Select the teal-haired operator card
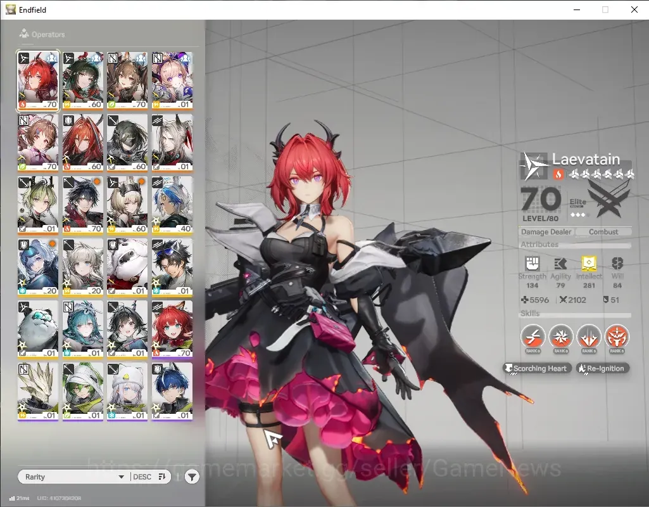 (83, 330)
